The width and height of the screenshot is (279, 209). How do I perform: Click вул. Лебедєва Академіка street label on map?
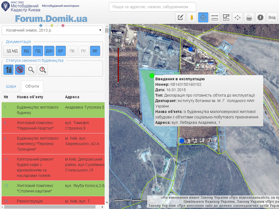[150, 133]
